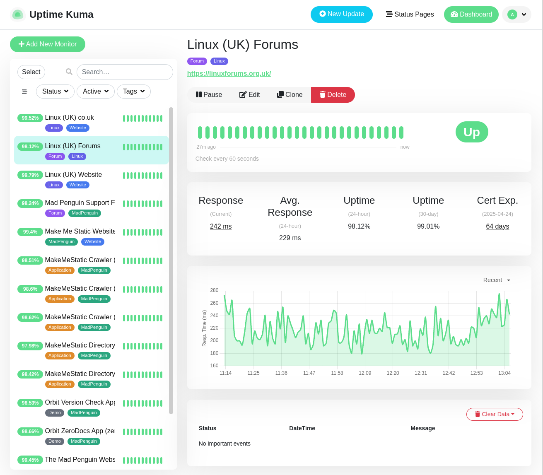The image size is (543, 475).
Task: Edit the current monitor
Action: click(x=250, y=95)
